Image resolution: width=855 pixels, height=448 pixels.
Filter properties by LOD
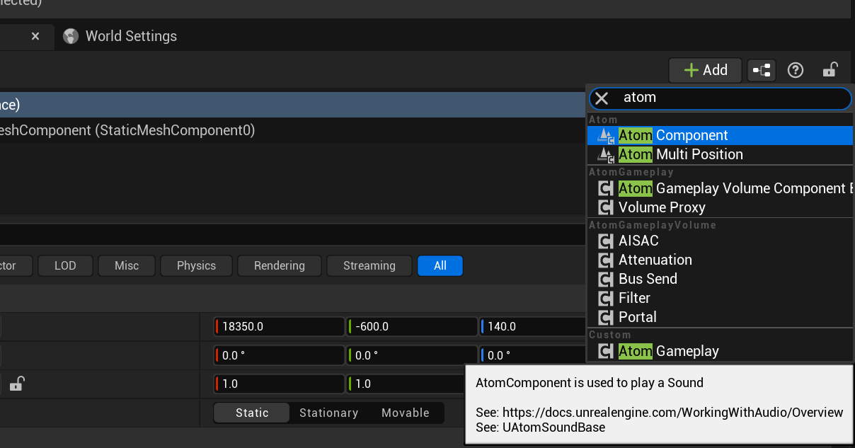coord(65,265)
